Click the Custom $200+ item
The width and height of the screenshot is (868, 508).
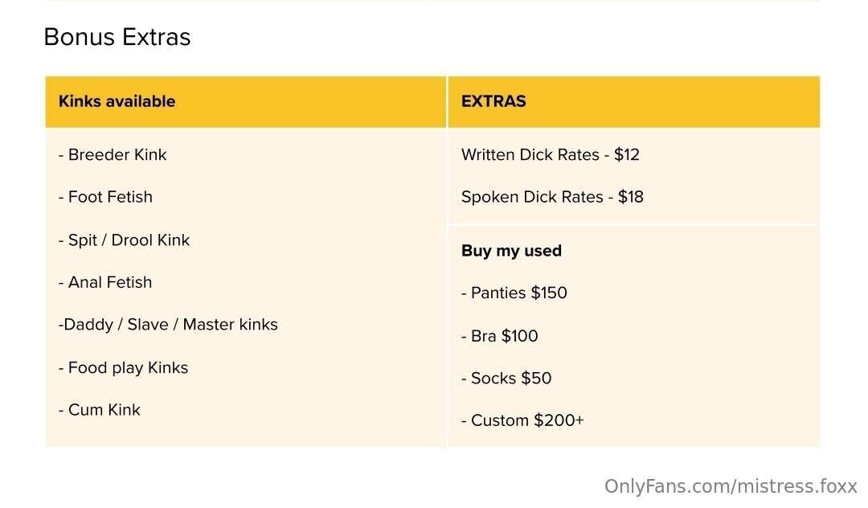tap(522, 420)
